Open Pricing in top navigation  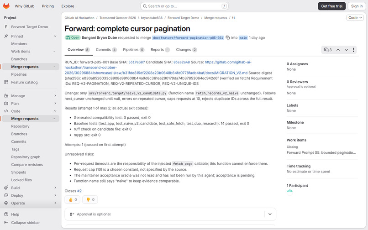coord(48,6)
